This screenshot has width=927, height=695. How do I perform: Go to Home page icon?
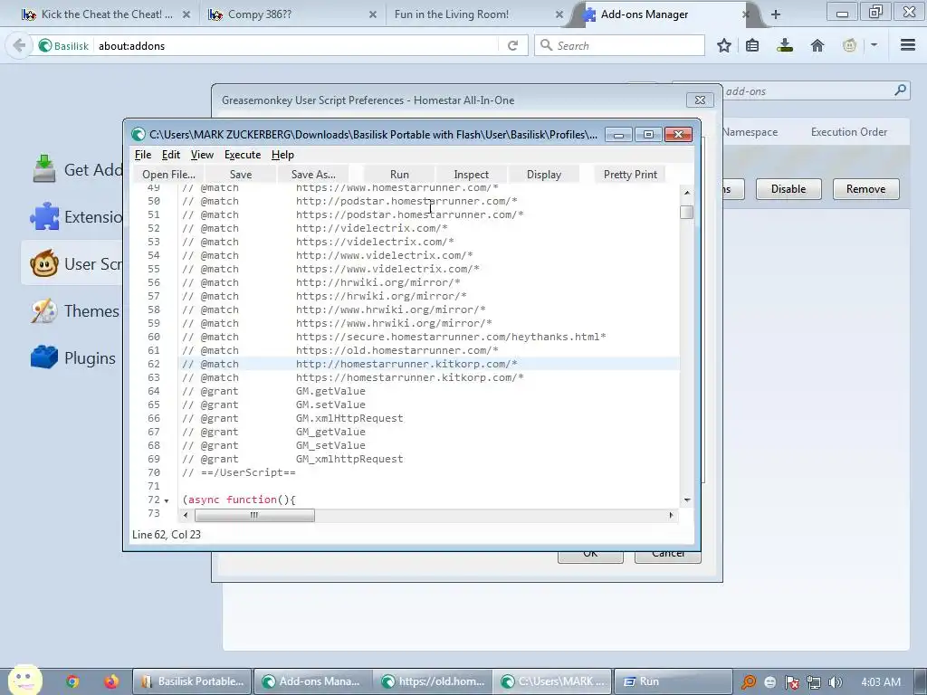click(817, 45)
